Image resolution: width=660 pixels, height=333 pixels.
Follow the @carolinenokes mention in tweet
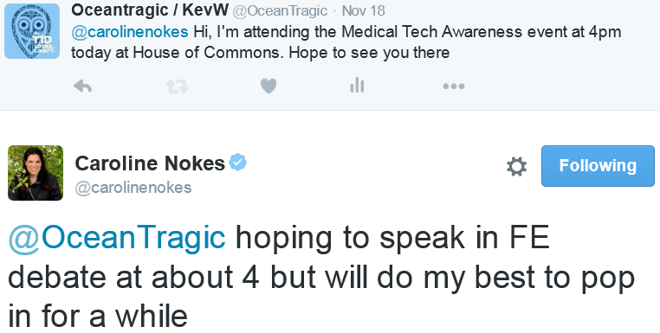[x=130, y=31]
